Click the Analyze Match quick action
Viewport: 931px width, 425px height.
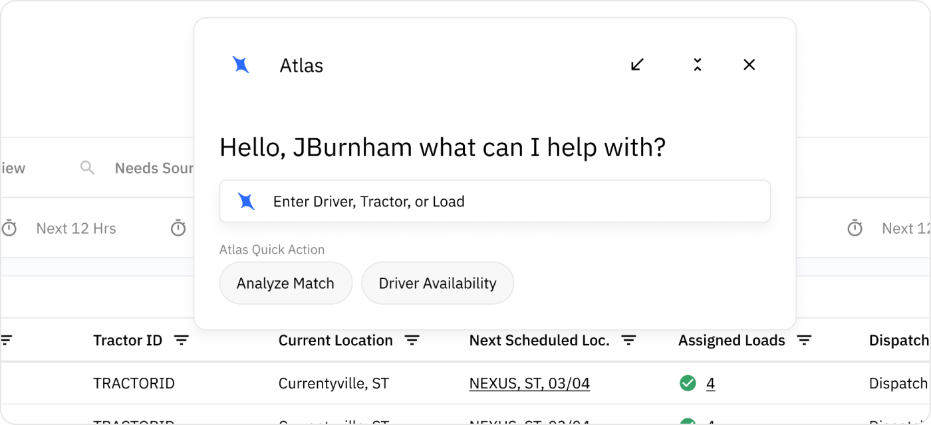tap(285, 283)
